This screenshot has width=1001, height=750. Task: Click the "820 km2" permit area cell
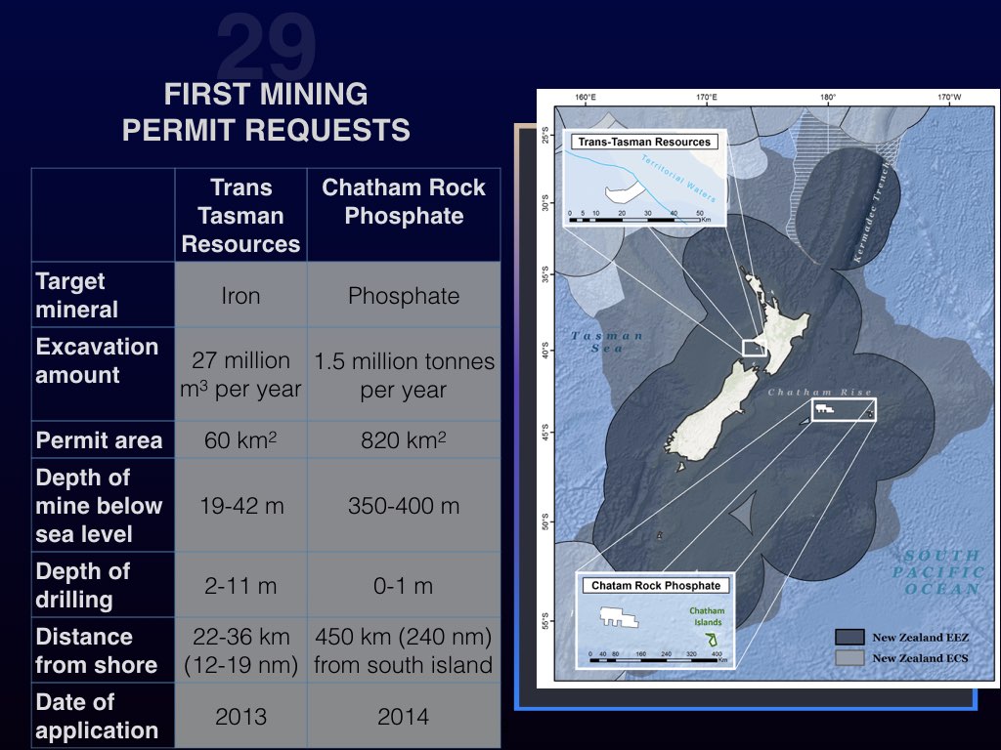pos(404,440)
